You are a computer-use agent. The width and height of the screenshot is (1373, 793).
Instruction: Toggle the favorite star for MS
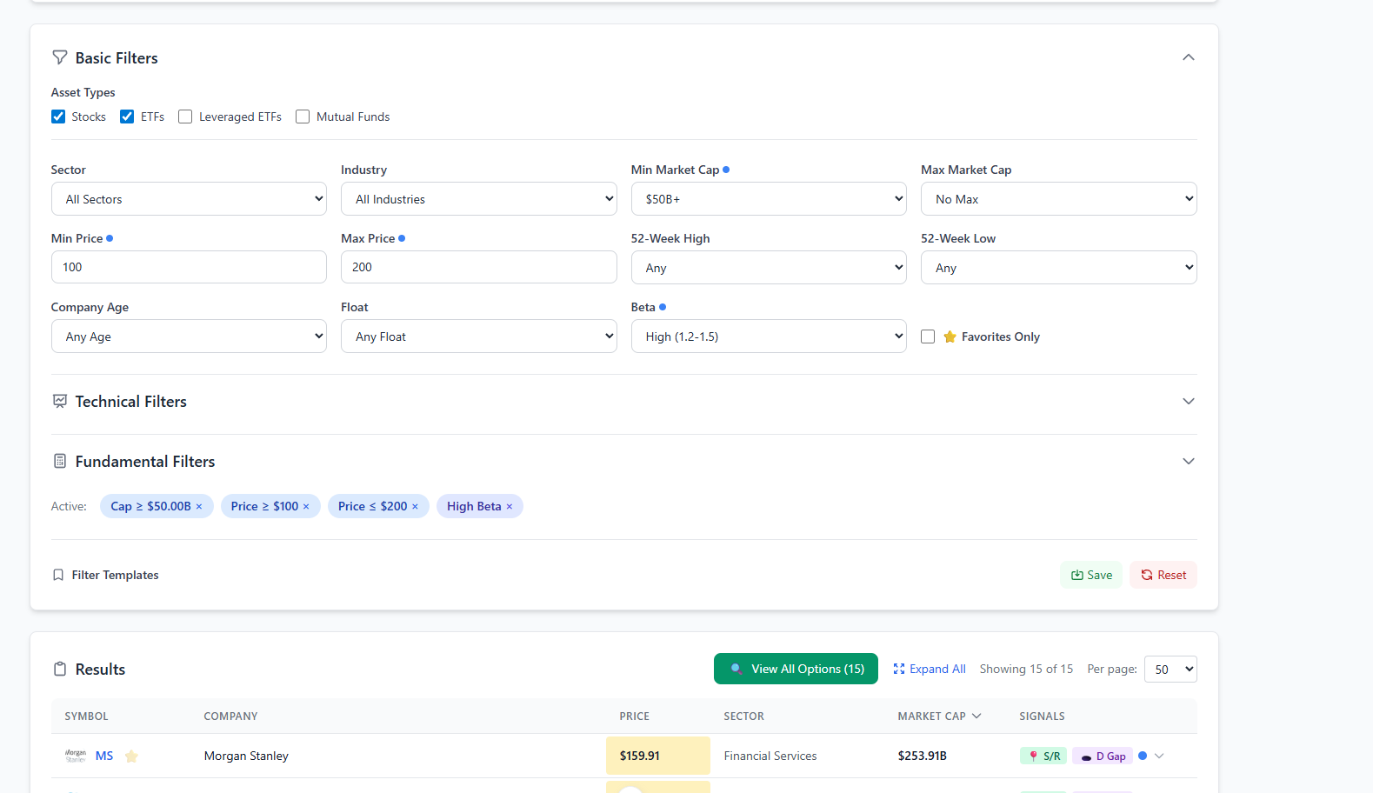(x=131, y=756)
